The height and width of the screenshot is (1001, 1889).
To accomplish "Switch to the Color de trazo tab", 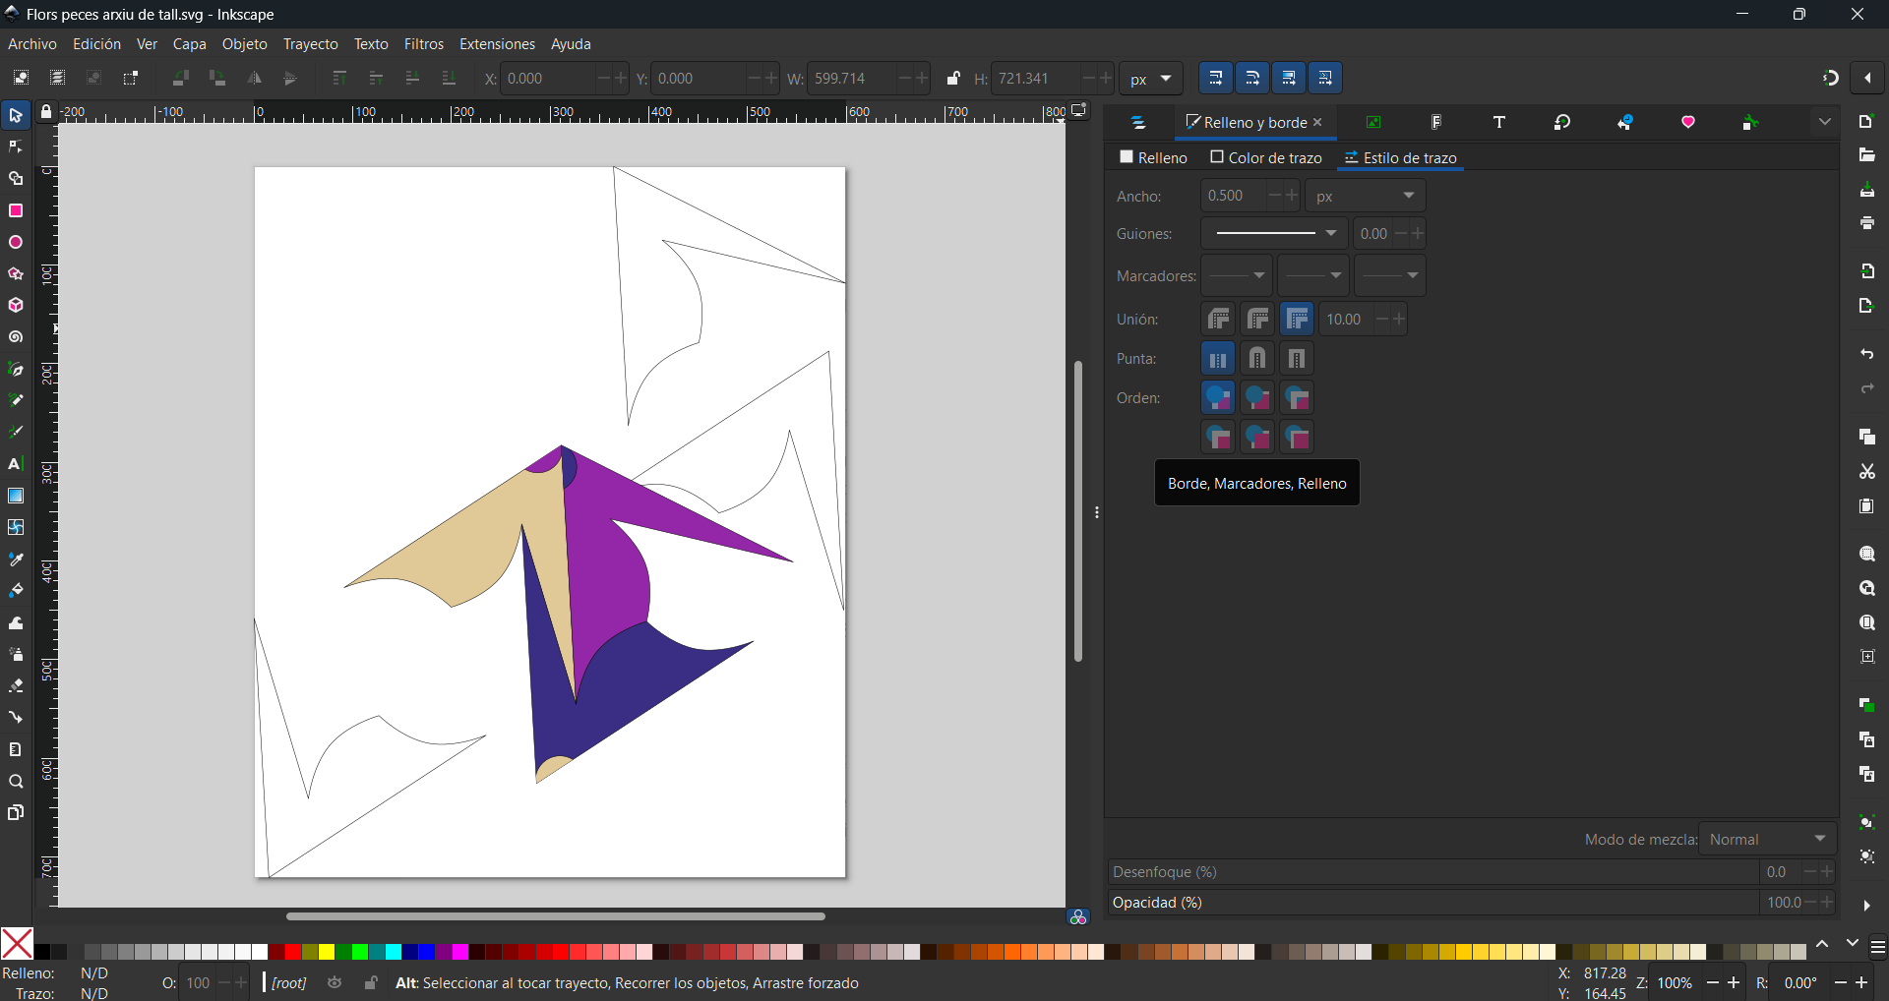I will [1266, 157].
